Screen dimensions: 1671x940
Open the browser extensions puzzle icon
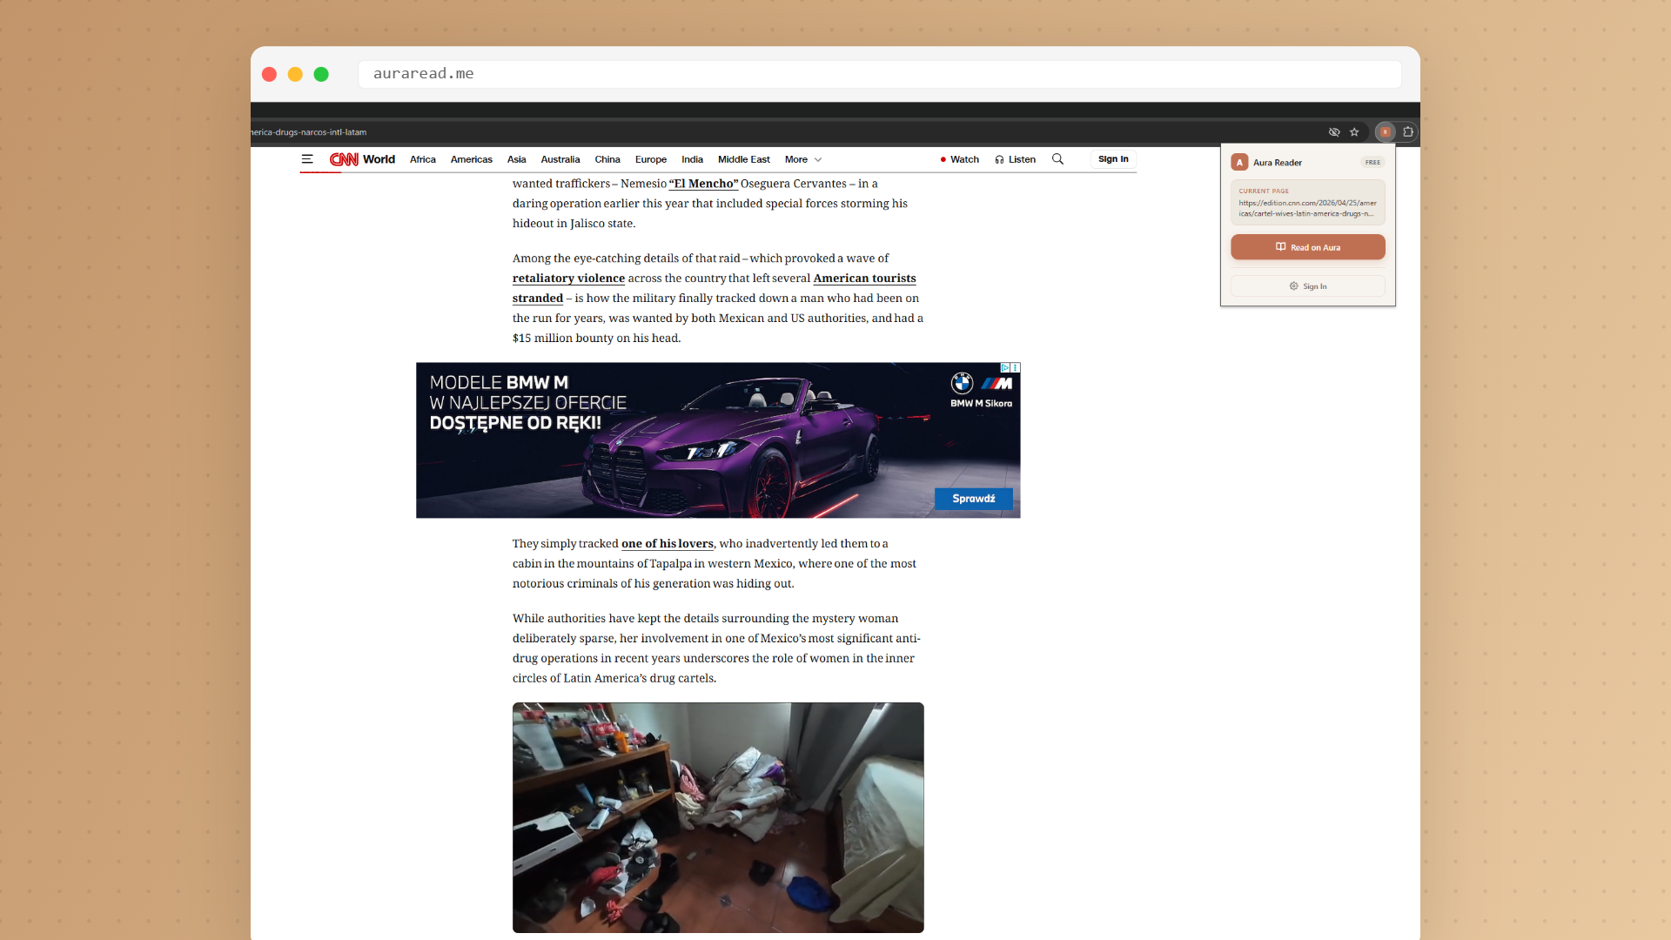click(x=1408, y=131)
